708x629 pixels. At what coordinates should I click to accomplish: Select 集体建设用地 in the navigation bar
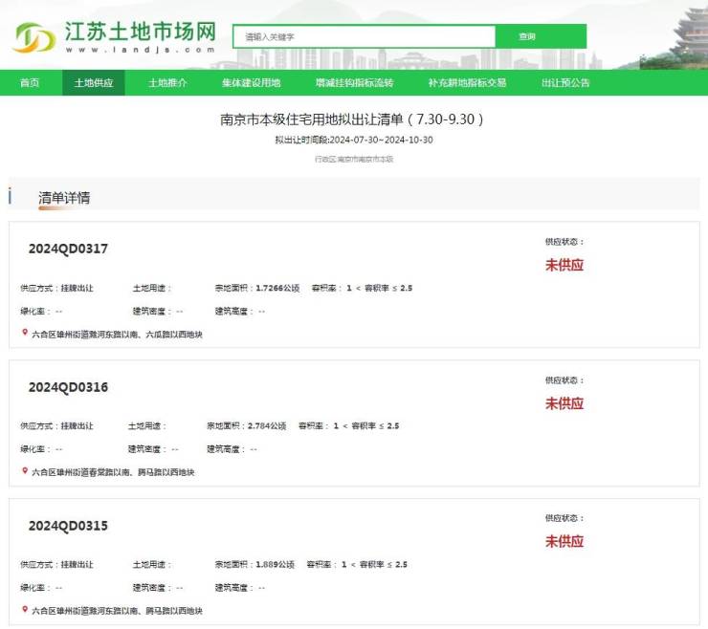[251, 83]
